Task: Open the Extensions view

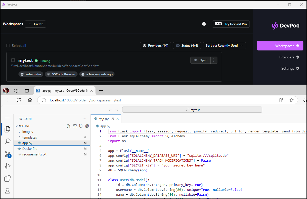Action: click(7, 179)
